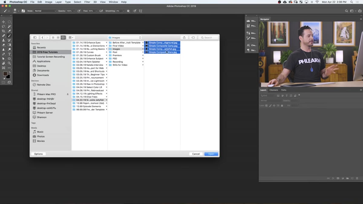Click the Options button
The height and width of the screenshot is (204, 363).
coord(38,154)
